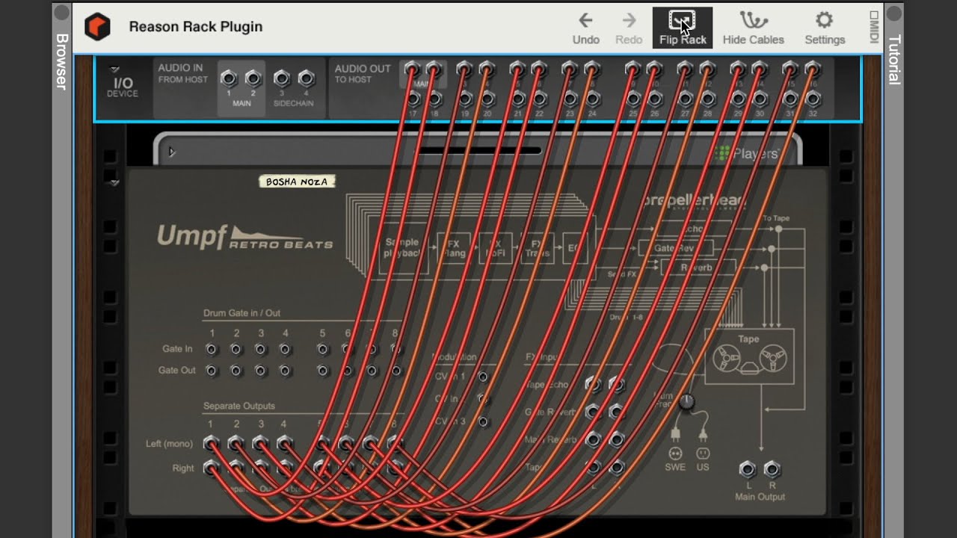Click the MIDI indicator
This screenshot has width=957, height=538.
pyautogui.click(x=873, y=27)
